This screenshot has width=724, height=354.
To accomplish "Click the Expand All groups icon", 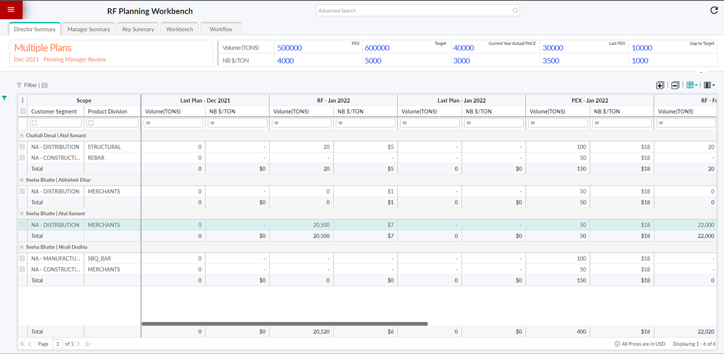I will click(660, 85).
